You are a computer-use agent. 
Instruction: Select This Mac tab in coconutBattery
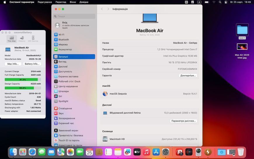12,39
